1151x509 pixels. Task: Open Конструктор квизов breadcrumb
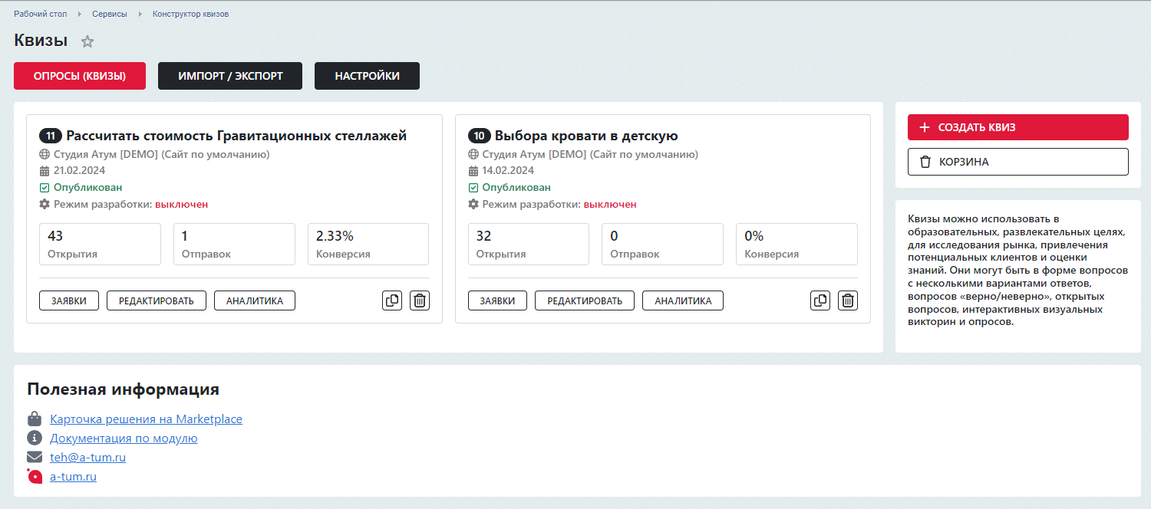[190, 14]
